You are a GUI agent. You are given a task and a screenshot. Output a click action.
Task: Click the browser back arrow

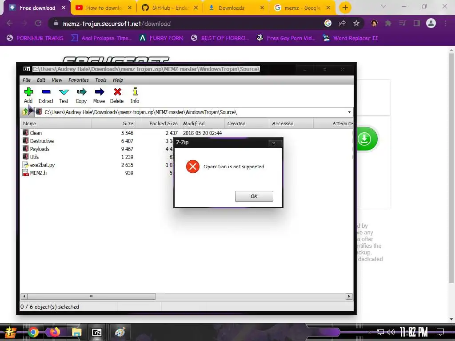click(10, 24)
